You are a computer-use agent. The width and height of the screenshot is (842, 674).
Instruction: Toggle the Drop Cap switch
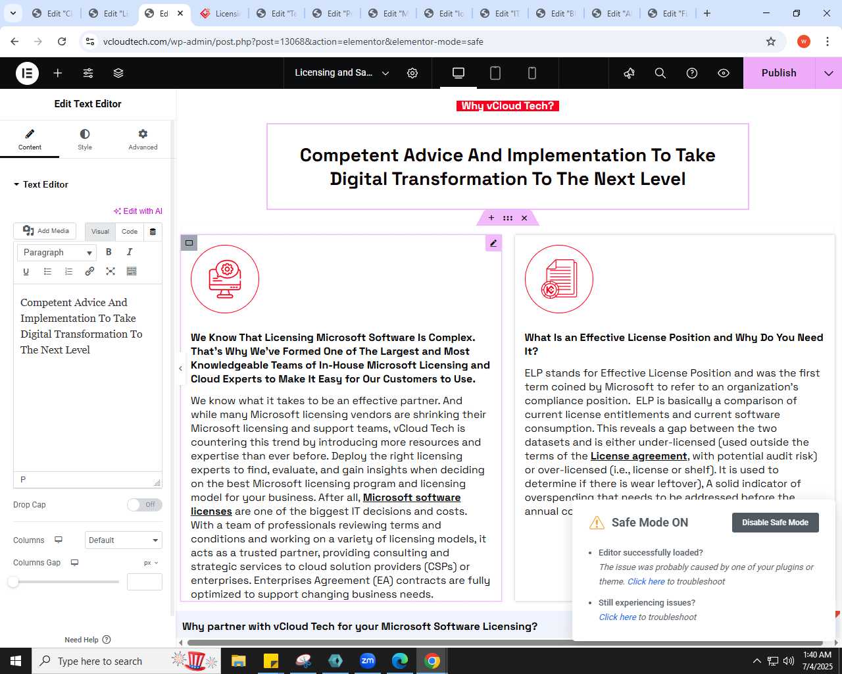(x=145, y=505)
